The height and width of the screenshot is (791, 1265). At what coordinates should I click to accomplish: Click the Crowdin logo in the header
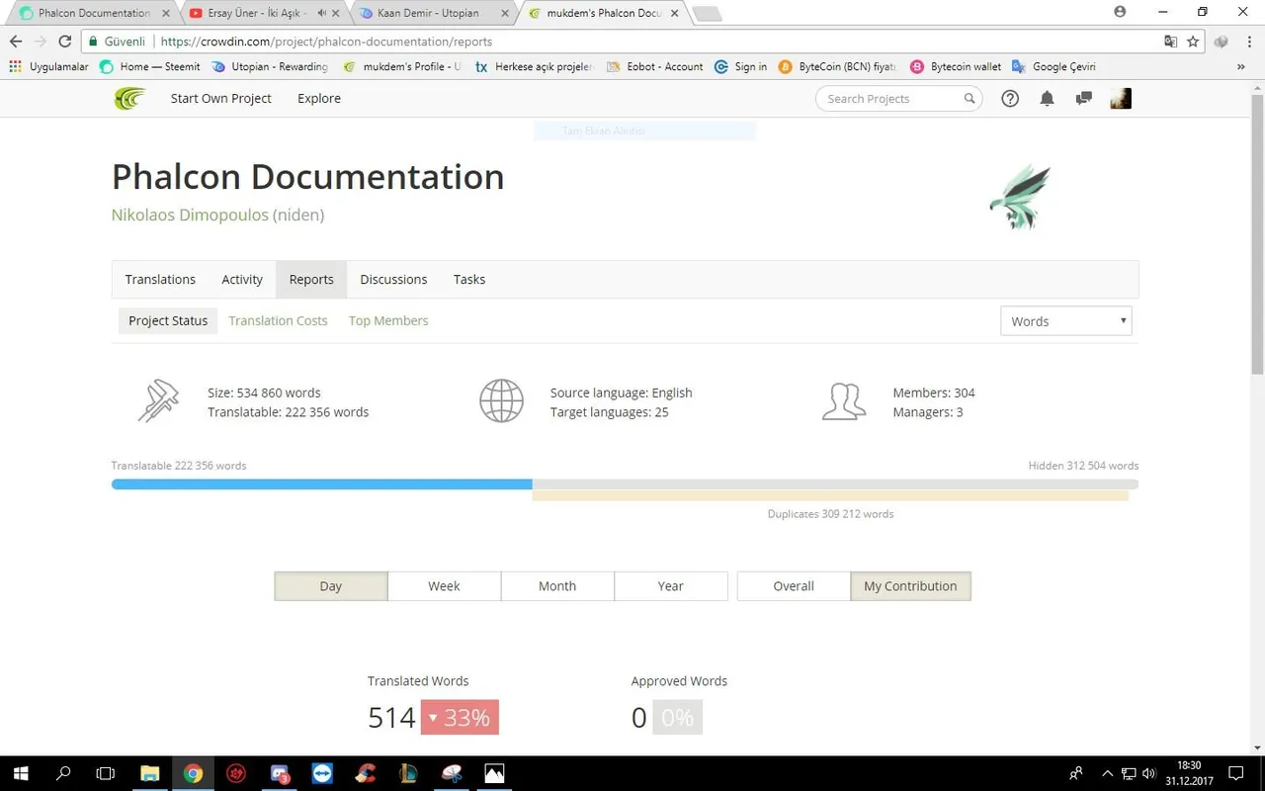(129, 98)
